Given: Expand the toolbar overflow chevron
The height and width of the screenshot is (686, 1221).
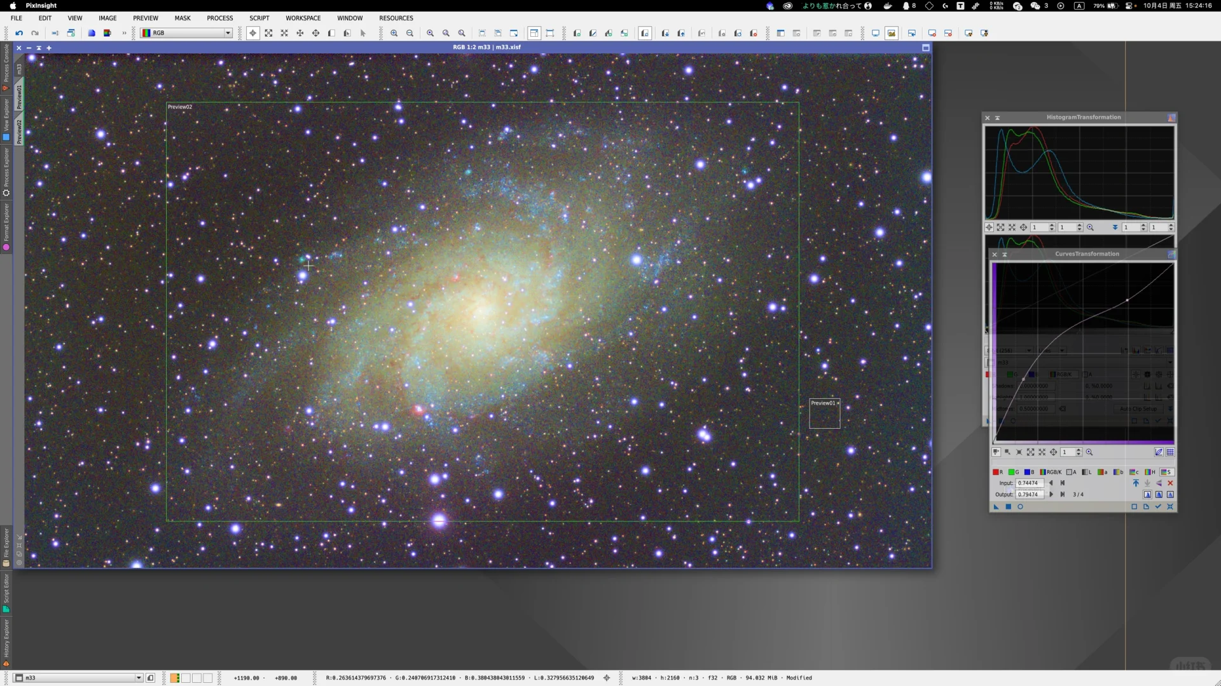Looking at the screenshot, I should pos(124,33).
